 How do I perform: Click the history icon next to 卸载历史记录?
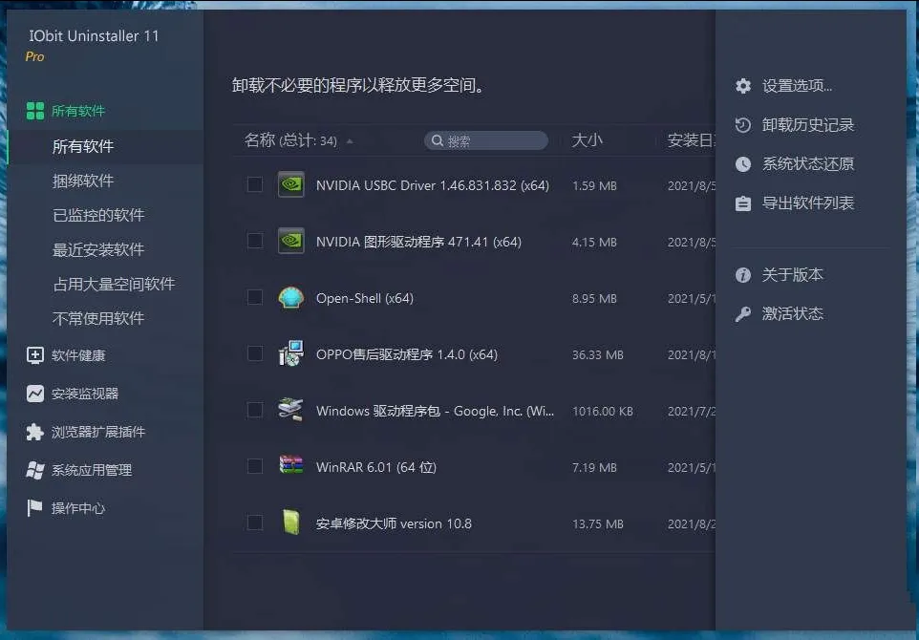click(x=743, y=125)
